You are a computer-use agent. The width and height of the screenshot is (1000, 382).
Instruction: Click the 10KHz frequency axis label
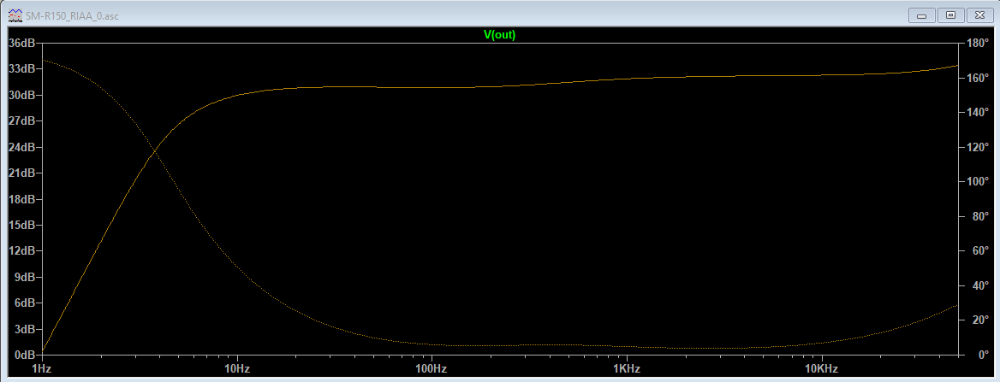pos(822,368)
